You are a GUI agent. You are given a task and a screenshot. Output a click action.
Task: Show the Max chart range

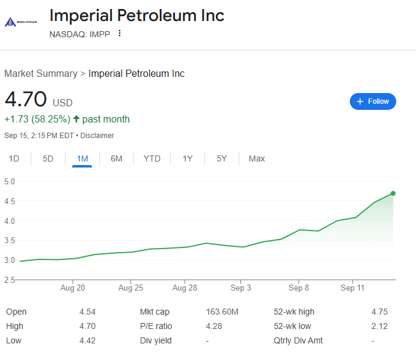tap(257, 158)
